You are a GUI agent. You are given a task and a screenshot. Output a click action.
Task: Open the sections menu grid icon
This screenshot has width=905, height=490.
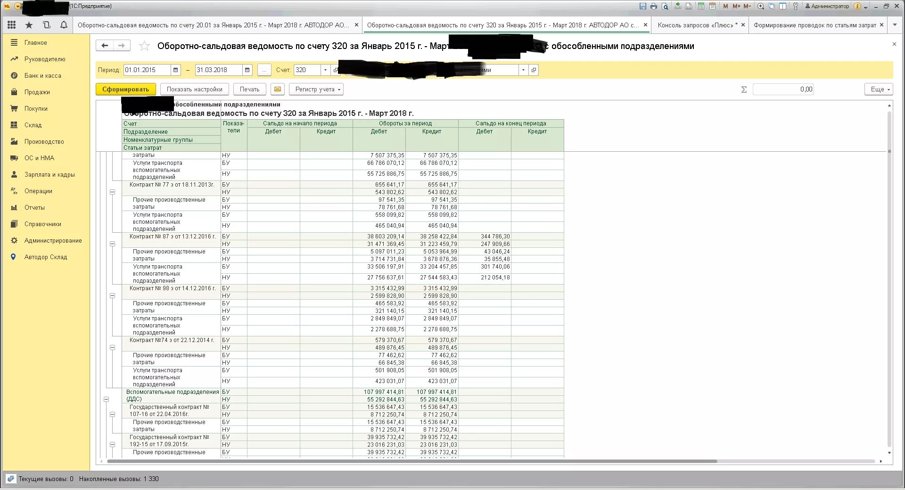point(12,25)
